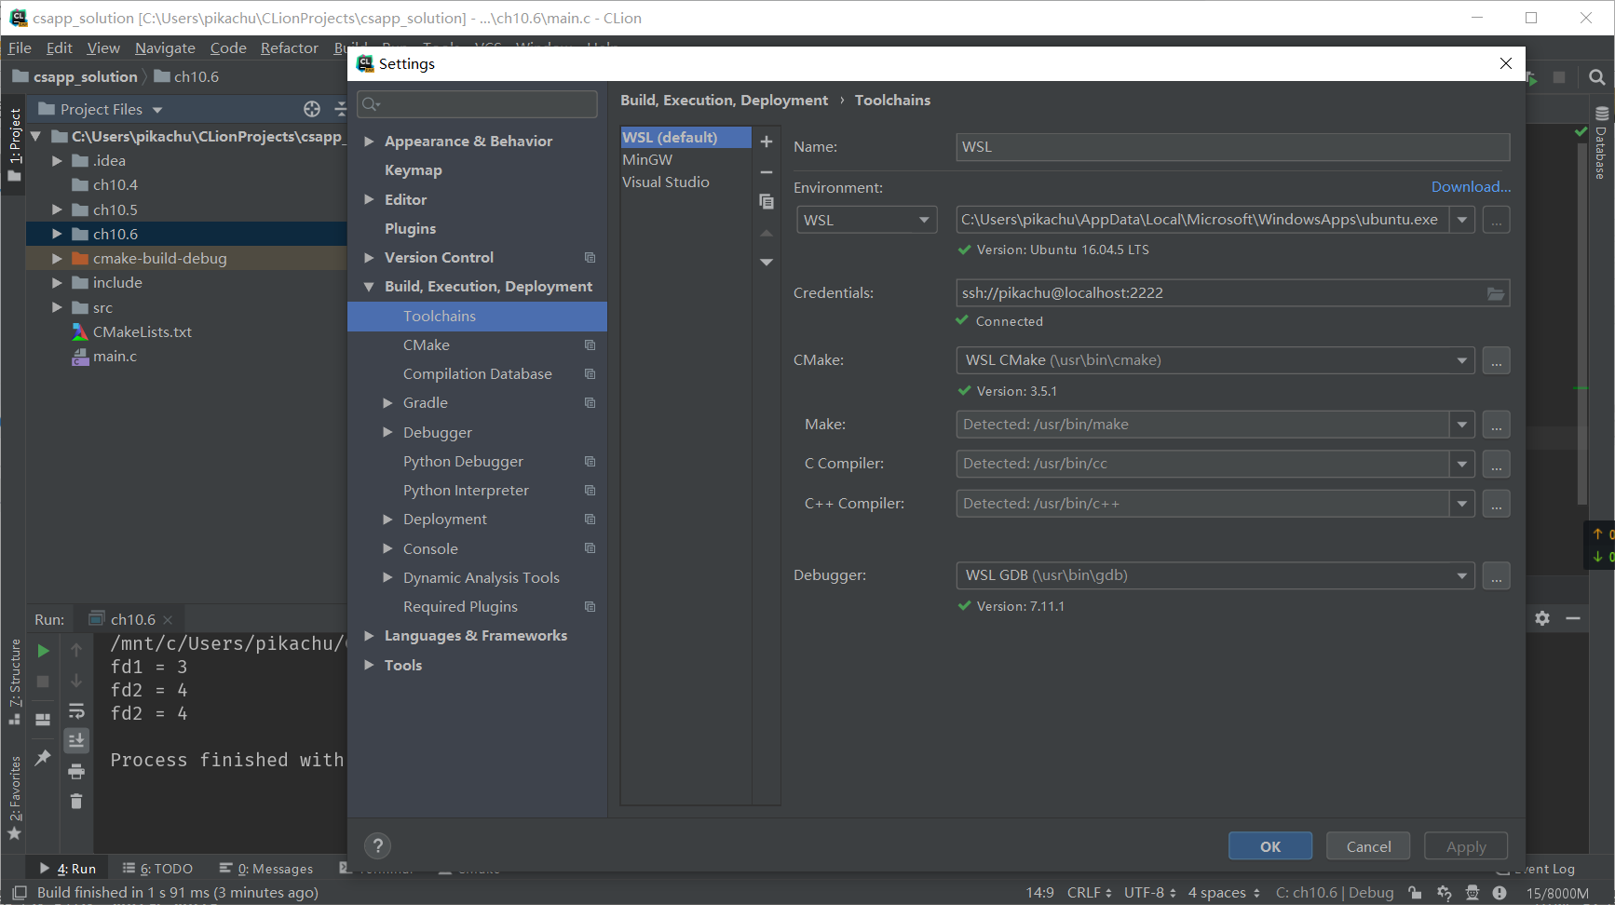Image resolution: width=1615 pixels, height=905 pixels.
Task: Expand Appearance & Behavior settings
Action: tap(369, 142)
